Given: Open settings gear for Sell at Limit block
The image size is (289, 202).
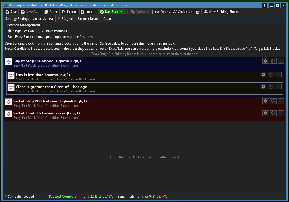Looking at the screenshot, I should tap(265, 113).
